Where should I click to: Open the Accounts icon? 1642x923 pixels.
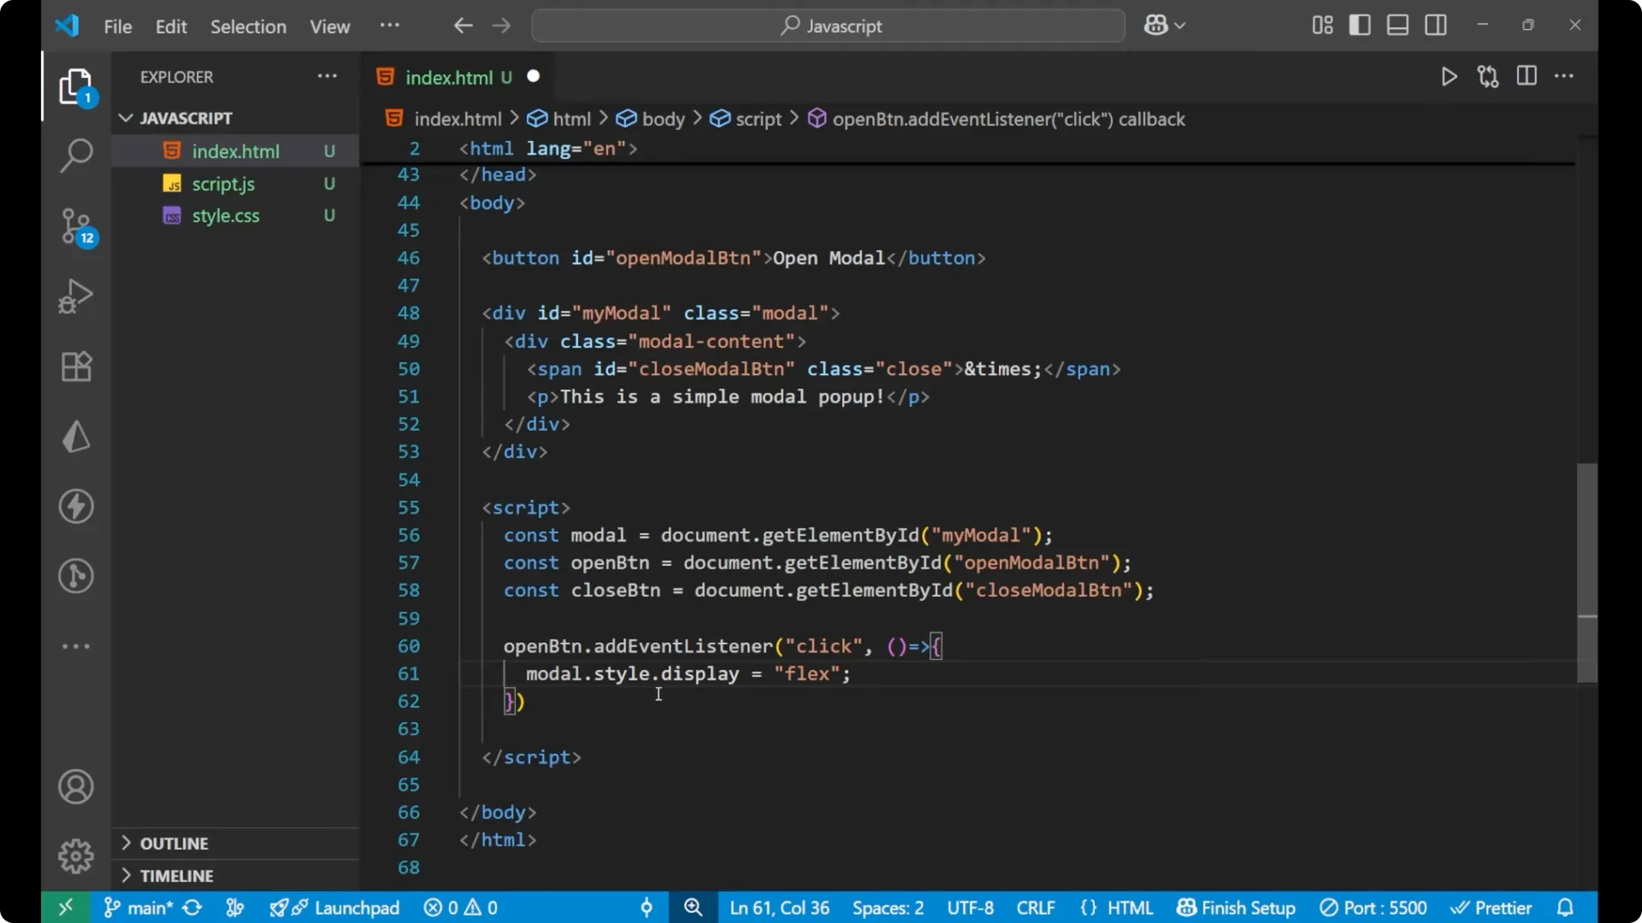(76, 786)
